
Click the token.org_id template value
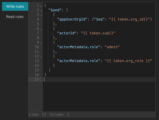[129, 19]
